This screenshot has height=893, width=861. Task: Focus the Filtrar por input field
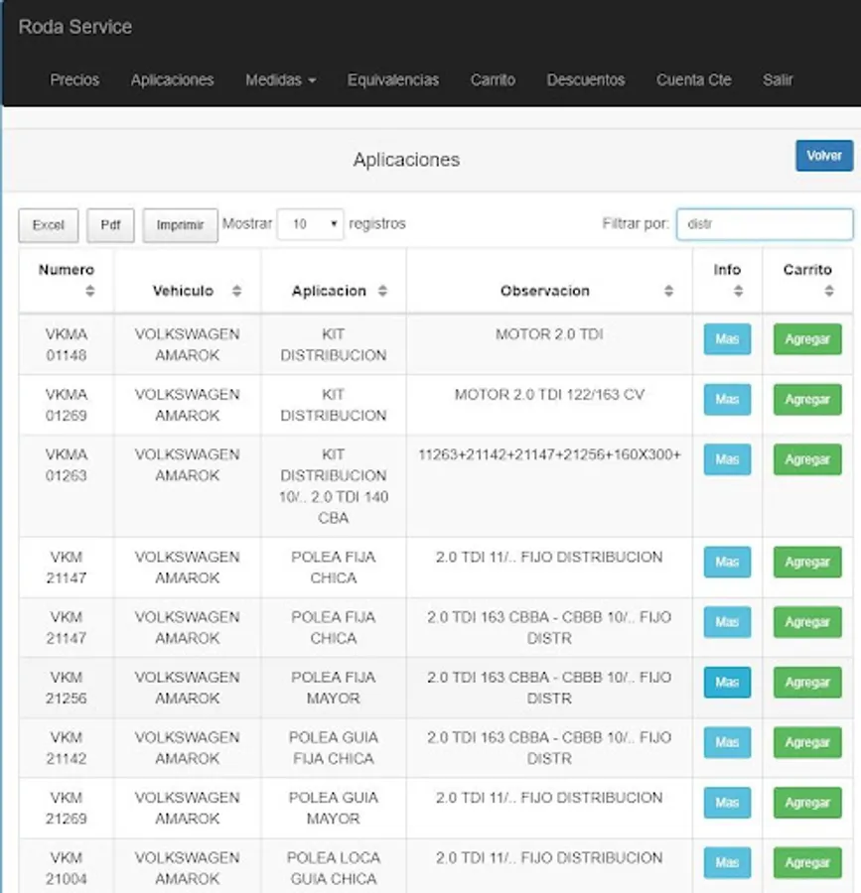pos(765,224)
